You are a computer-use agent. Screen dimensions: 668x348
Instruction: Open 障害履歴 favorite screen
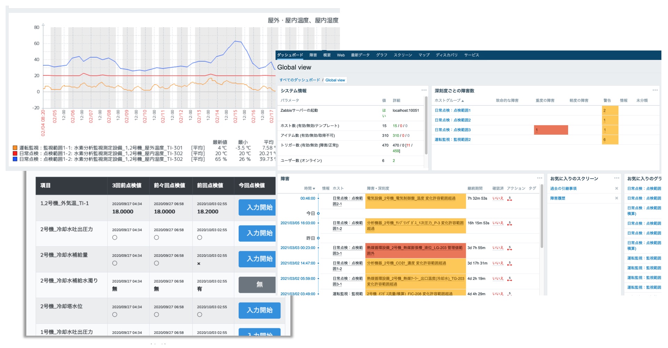tap(558, 198)
